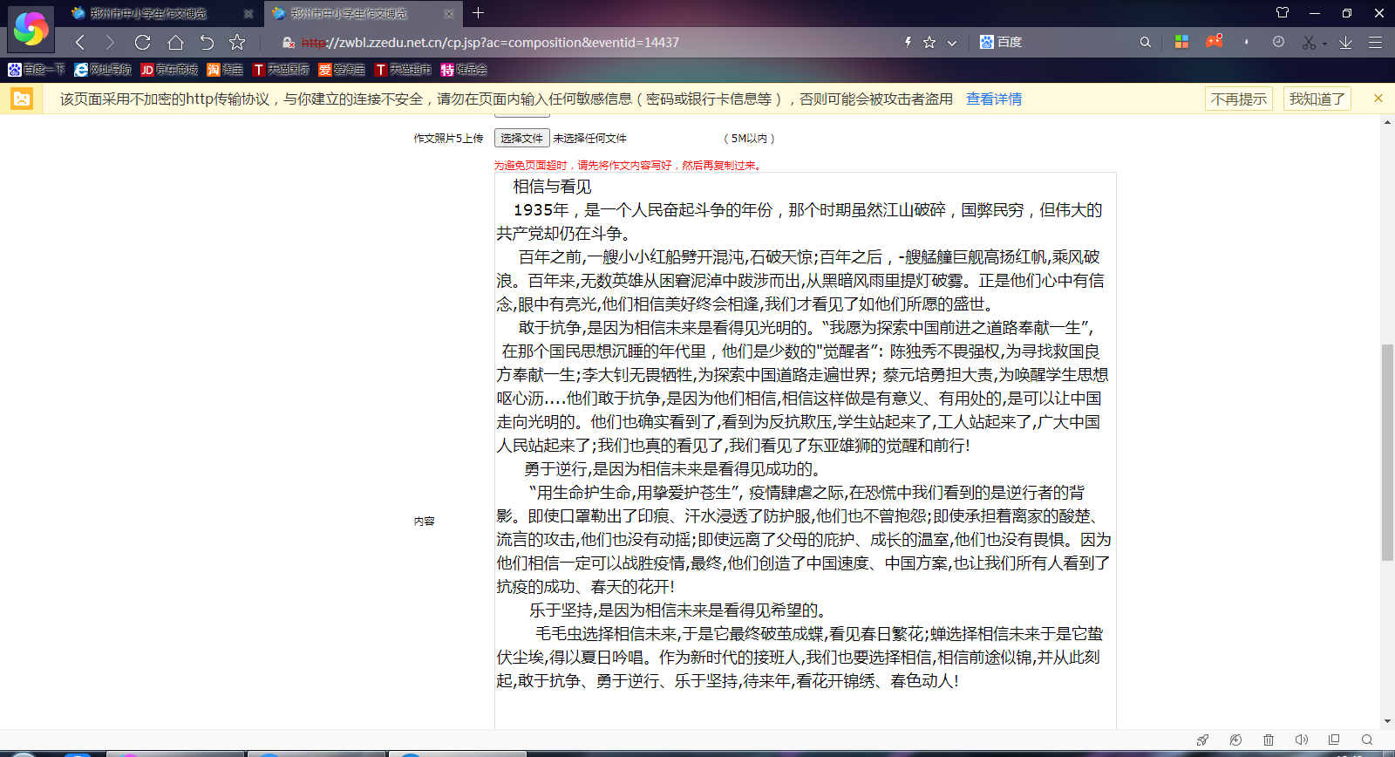Open the browser main hamburger menu

point(1375,42)
